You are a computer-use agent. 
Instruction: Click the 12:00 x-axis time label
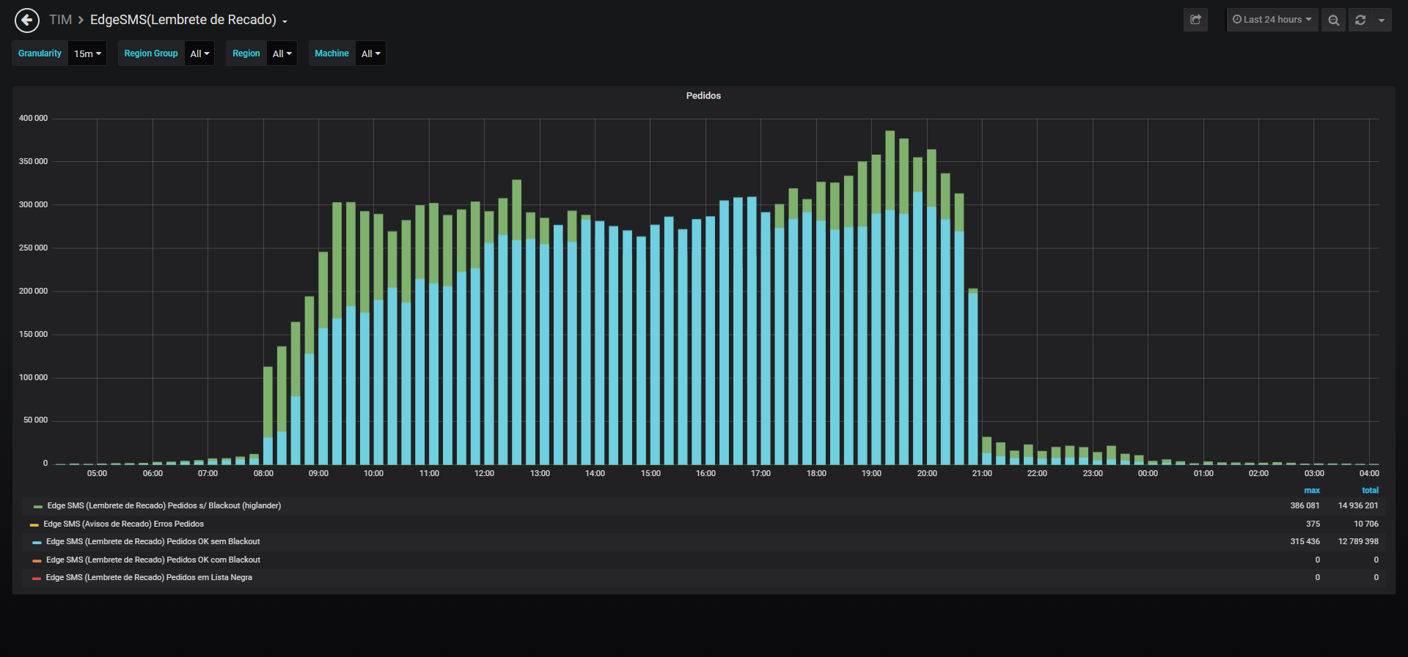pyautogui.click(x=484, y=474)
